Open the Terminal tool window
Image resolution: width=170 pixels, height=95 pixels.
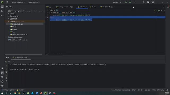click(x=2, y=77)
